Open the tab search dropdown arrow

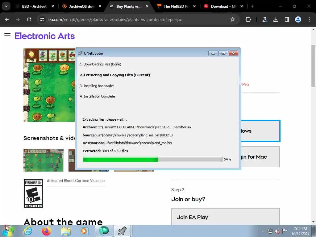coord(6,6)
